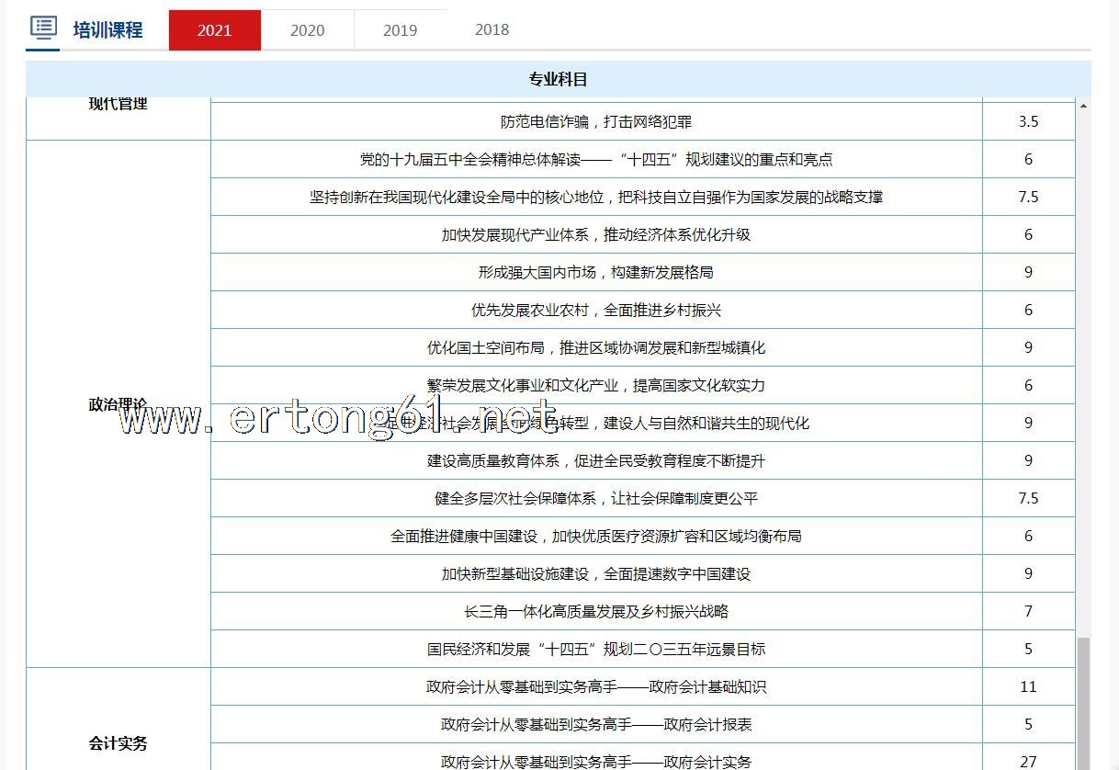Select the 2021 tab
This screenshot has height=770, width=1119.
point(214,30)
